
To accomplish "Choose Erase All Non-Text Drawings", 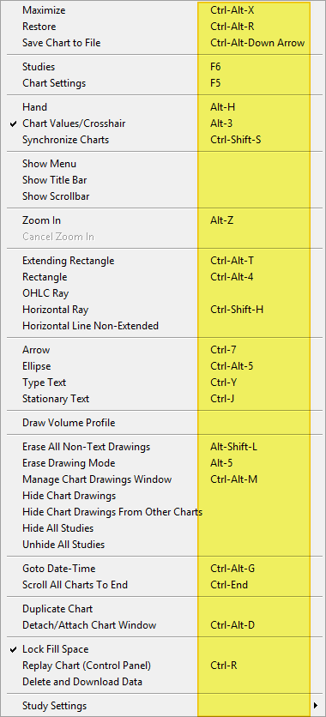I will (x=163, y=447).
